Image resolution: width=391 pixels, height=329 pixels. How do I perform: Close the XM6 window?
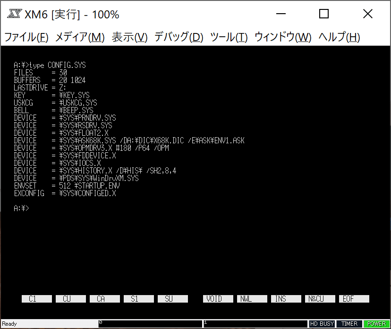tap(368, 14)
